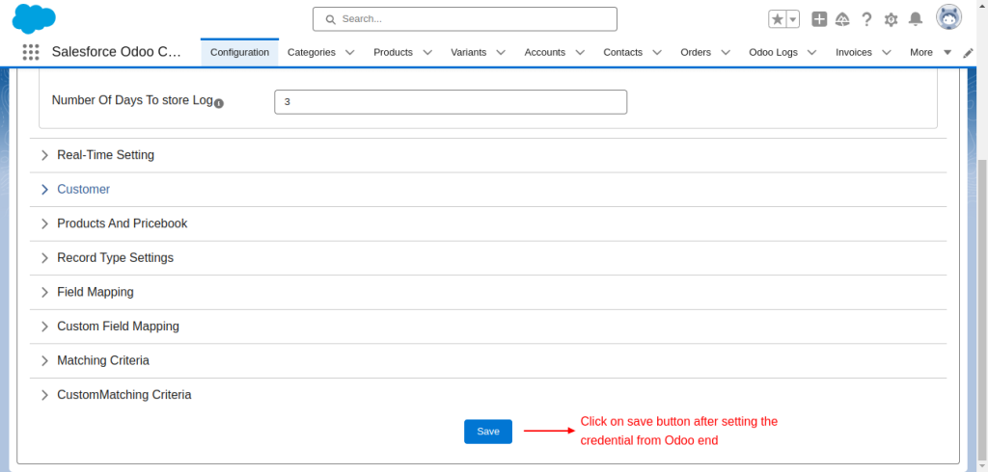
Task: Open the Categories tab dropdown chevron
Action: click(349, 52)
